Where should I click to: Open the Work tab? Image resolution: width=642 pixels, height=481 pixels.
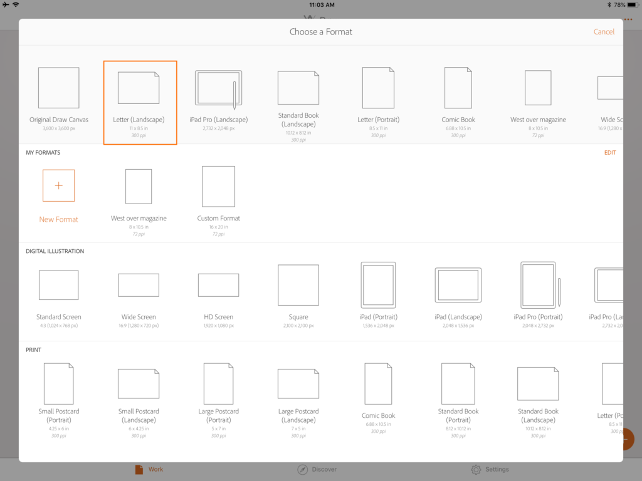pyautogui.click(x=149, y=469)
